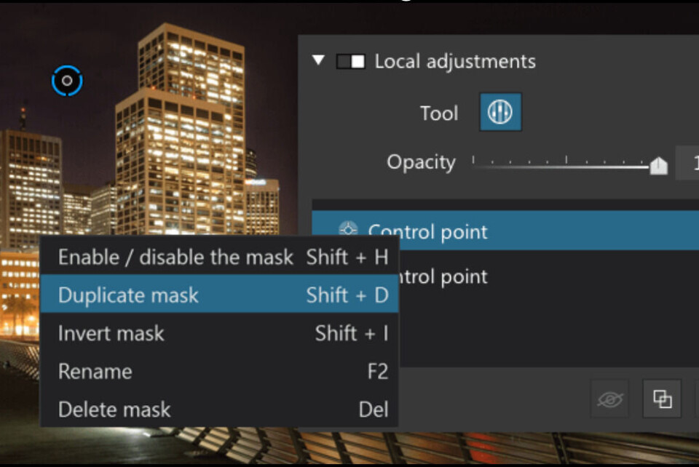Click the middle of the Opacity slider track
699x467 pixels.
click(566, 166)
